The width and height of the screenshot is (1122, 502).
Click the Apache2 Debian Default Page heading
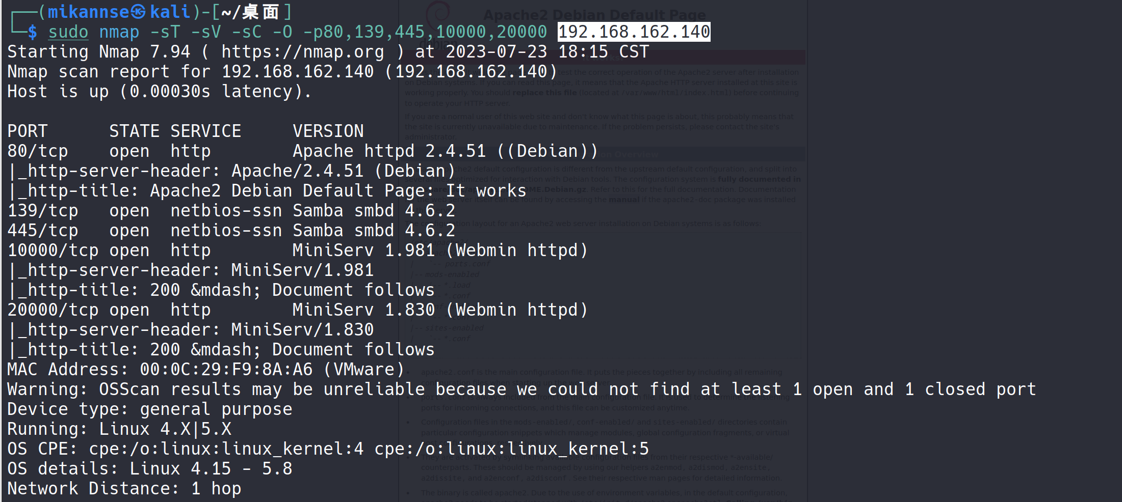coord(594,15)
